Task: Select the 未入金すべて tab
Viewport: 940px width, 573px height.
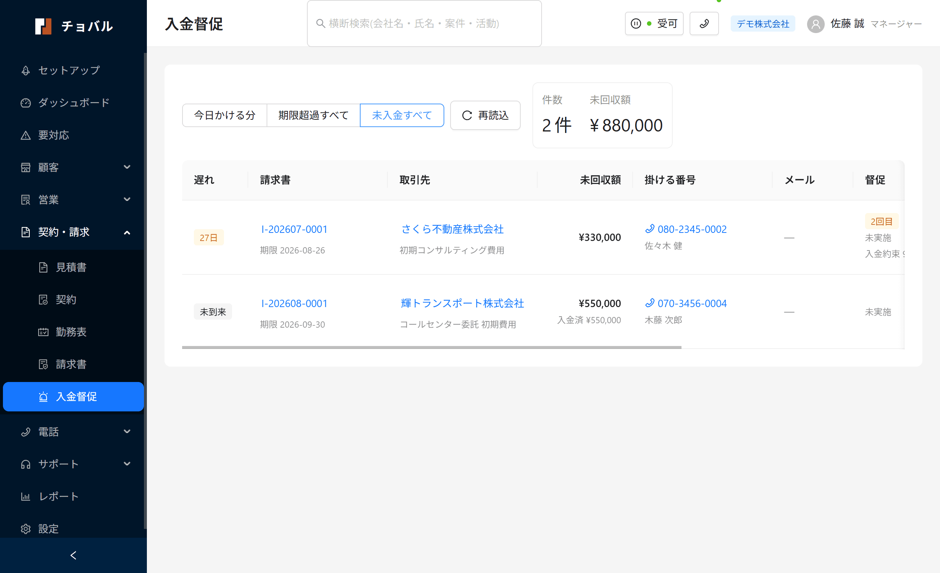Action: [x=402, y=115]
